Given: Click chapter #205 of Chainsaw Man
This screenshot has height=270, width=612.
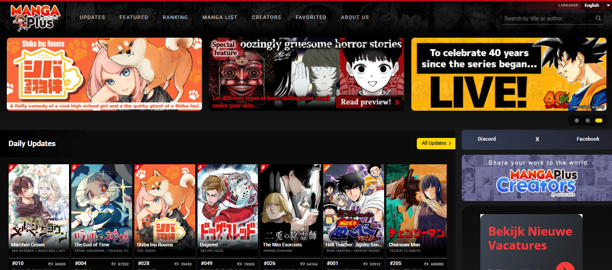Looking at the screenshot, I should (x=395, y=263).
